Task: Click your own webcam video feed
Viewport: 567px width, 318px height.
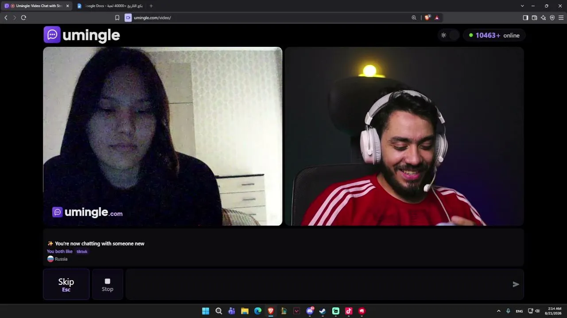Action: click(404, 136)
